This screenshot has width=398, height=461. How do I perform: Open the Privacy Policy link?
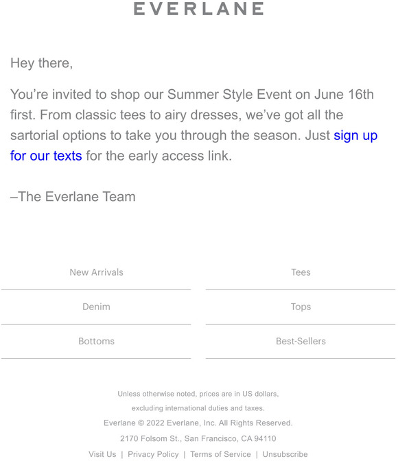point(153,454)
